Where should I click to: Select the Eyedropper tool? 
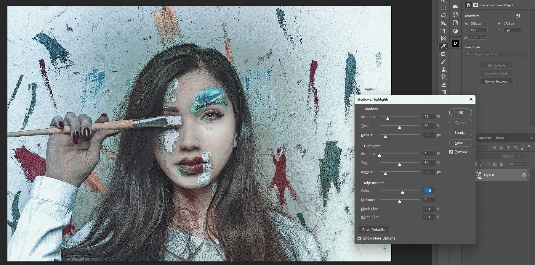(443, 46)
